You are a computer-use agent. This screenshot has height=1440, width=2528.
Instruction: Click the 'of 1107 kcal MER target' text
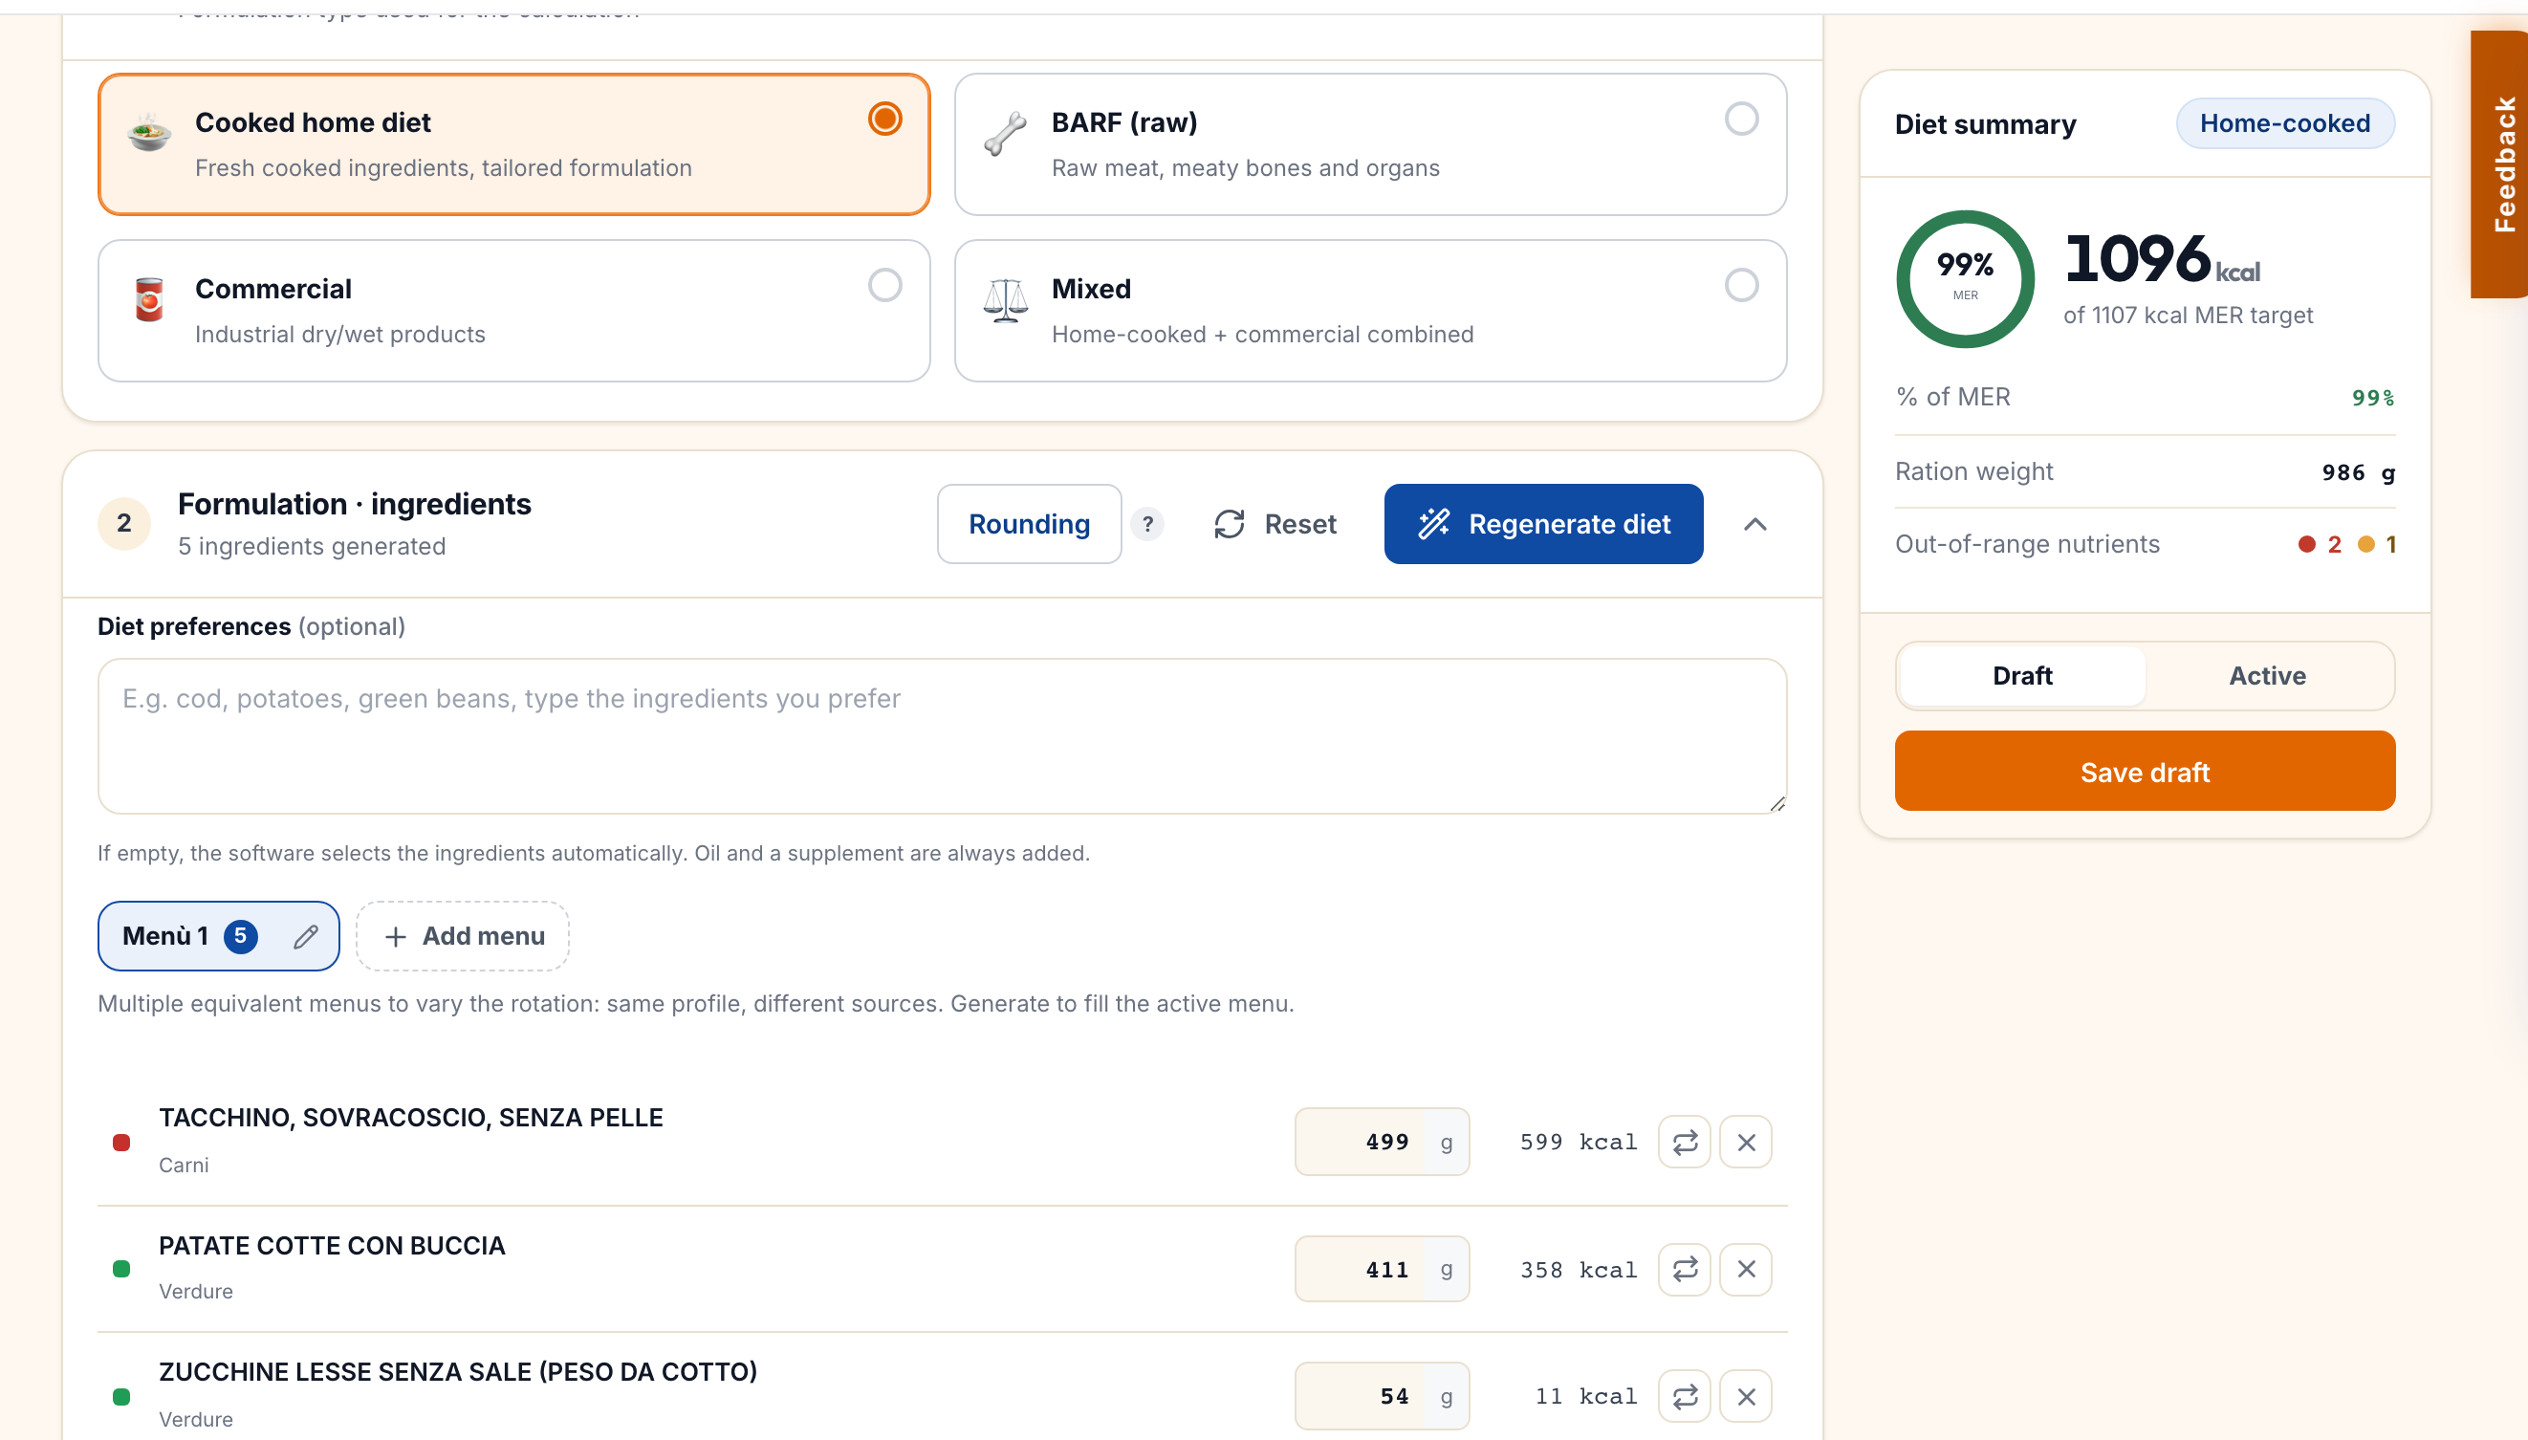click(x=2188, y=316)
